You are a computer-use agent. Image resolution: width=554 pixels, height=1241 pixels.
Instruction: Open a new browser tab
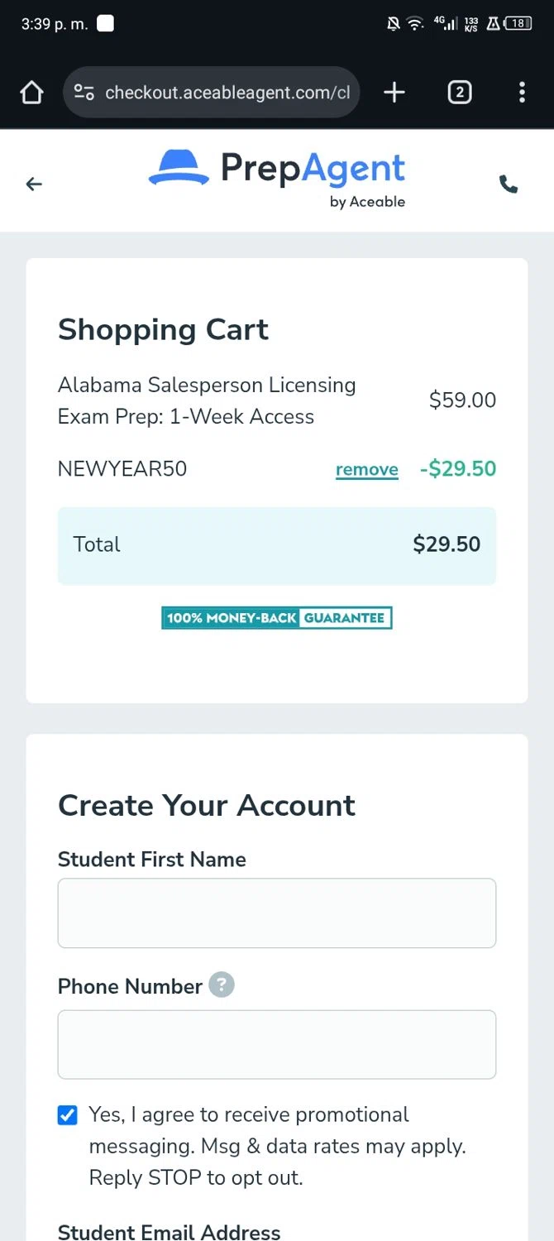394,93
